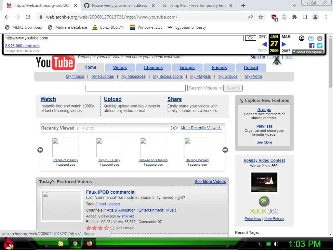Go back with the browser back arrow
Image resolution: width=333 pixels, height=250 pixels.
tap(7, 17)
